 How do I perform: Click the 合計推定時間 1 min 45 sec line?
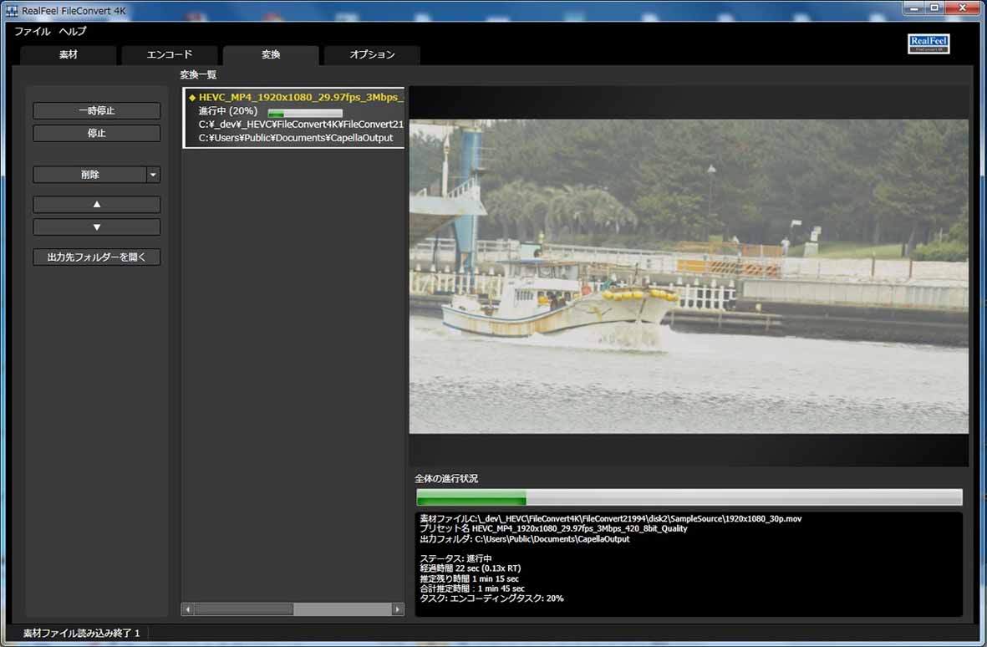[x=471, y=588]
